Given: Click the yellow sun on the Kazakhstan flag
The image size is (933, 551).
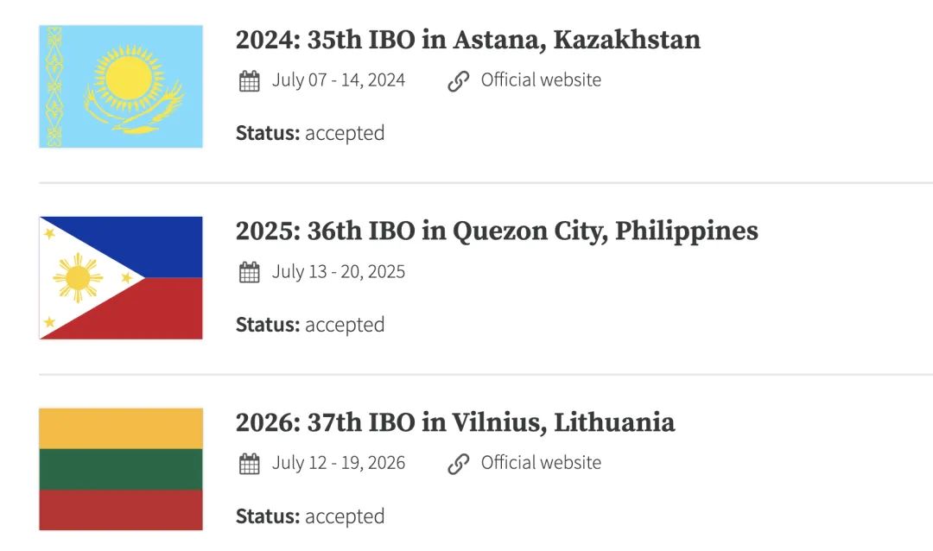Looking at the screenshot, I should [129, 78].
